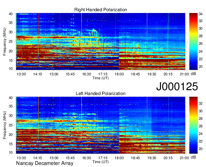Click the 26 value on the bottom color bar scale
Screen dimensions: 206x167
201,126
